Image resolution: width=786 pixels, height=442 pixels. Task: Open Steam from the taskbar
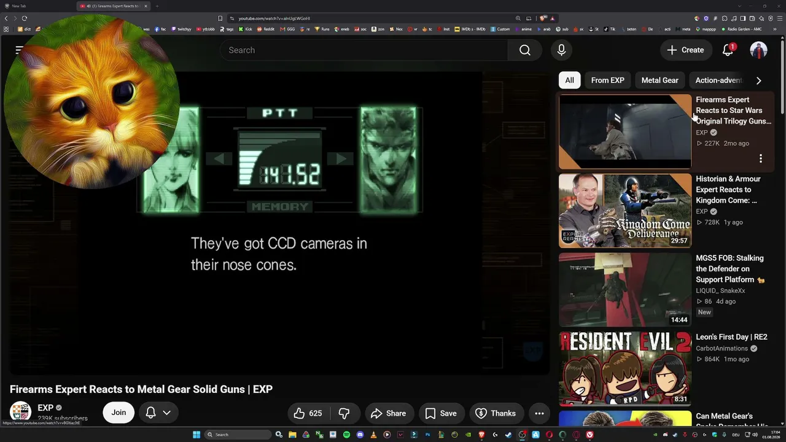coord(508,435)
